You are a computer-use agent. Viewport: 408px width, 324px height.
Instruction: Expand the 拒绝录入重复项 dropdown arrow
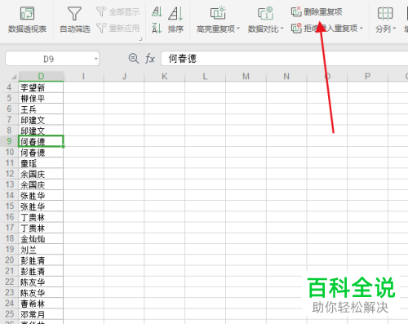361,28
